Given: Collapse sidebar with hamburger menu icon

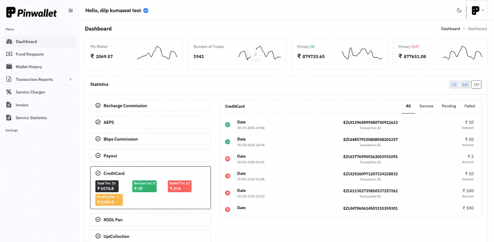Looking at the screenshot, I should click(x=71, y=10).
